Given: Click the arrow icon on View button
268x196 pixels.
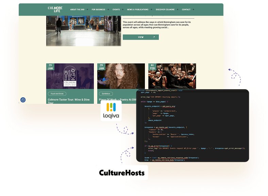Looking at the screenshot, I should (x=154, y=37).
